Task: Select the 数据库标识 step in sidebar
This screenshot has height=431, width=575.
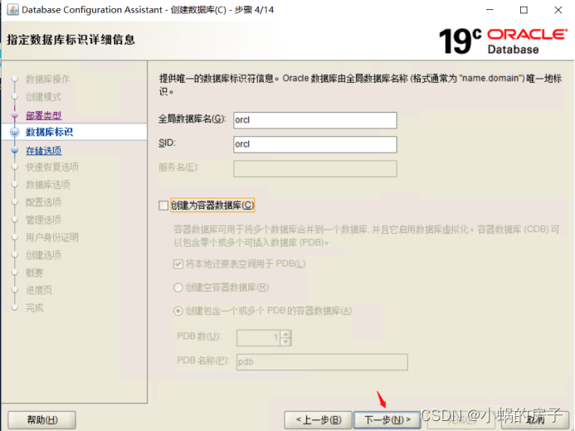Action: coord(49,132)
